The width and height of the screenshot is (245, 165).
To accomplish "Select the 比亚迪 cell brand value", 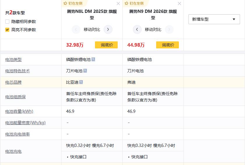I will (x=72, y=82).
